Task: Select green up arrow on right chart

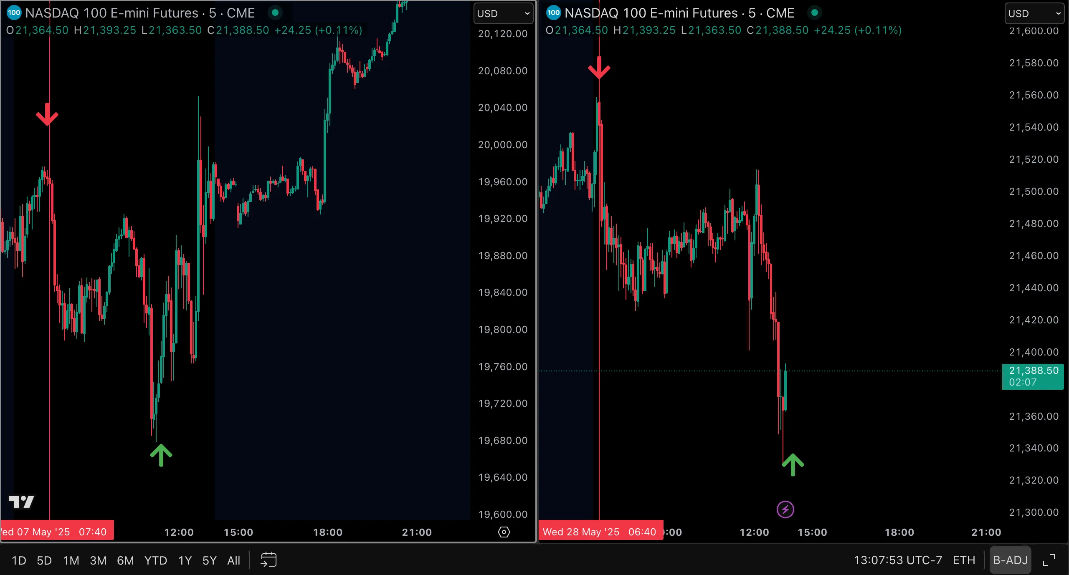Action: [x=793, y=465]
